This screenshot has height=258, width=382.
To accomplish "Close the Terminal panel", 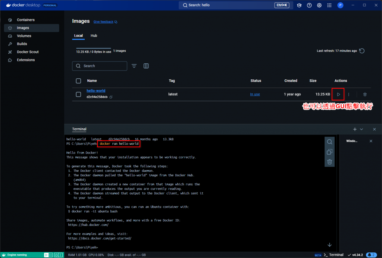I will tap(375, 129).
